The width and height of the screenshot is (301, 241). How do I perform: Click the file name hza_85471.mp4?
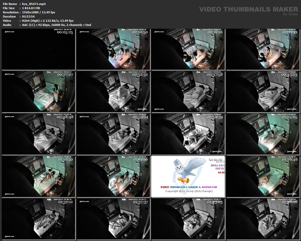[x=34, y=4]
